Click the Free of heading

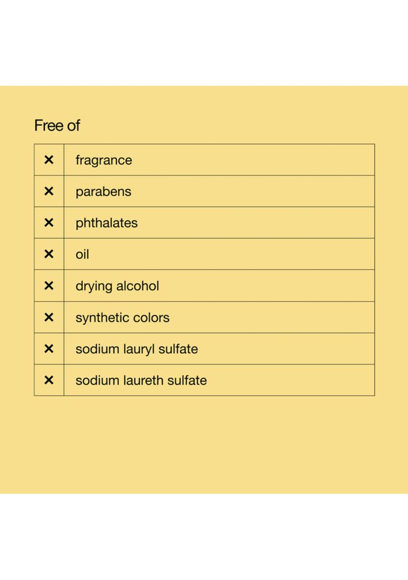[x=57, y=126]
